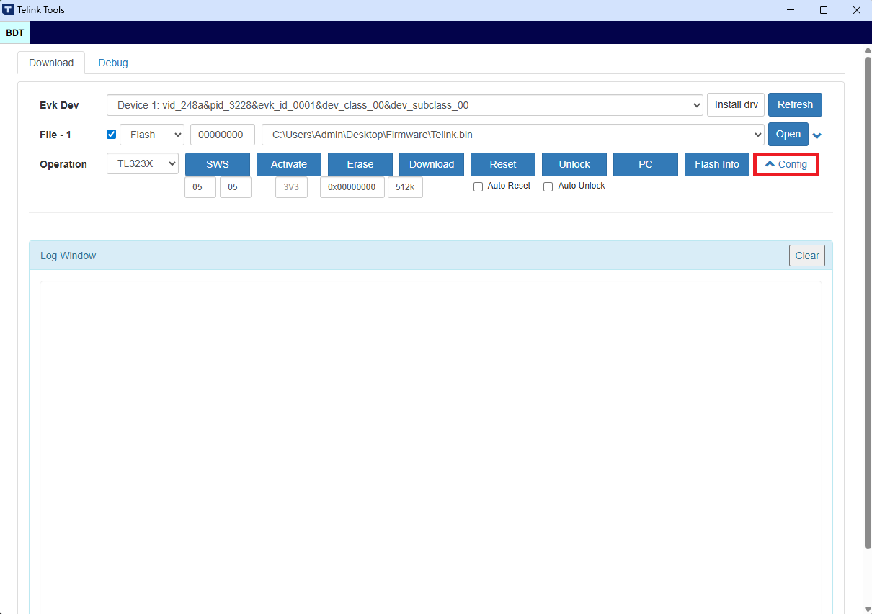
Task: Click Install drv
Action: [x=735, y=104]
